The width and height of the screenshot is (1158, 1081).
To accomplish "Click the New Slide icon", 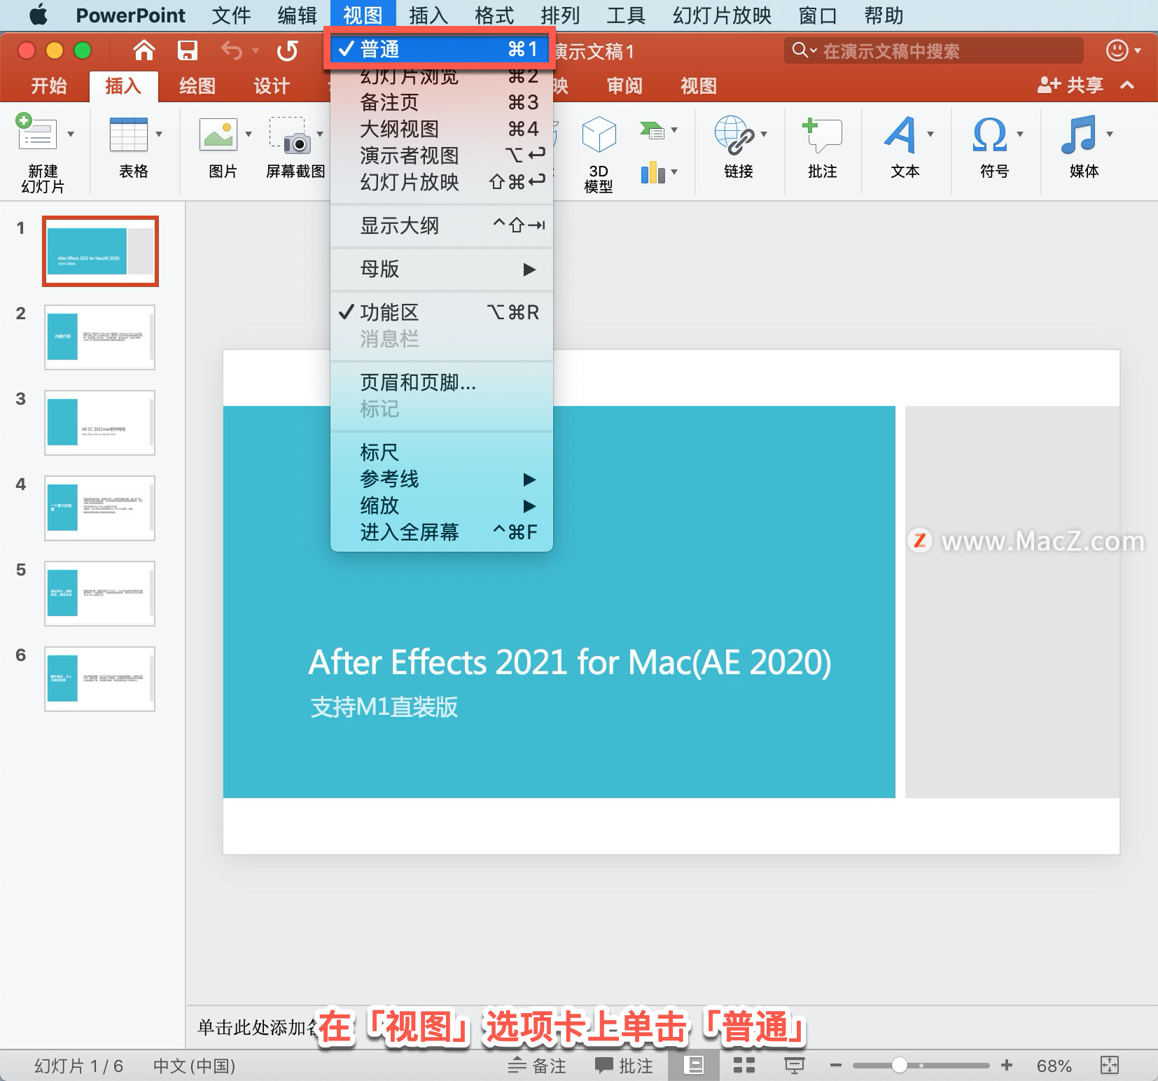I will click(36, 132).
